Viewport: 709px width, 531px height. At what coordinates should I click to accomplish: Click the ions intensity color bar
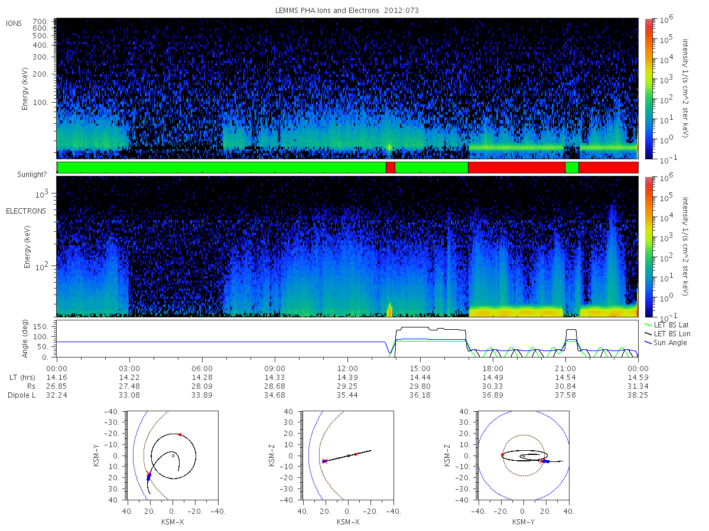pos(648,88)
